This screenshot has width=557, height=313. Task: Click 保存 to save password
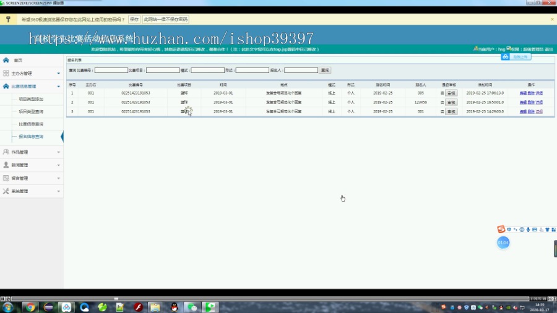click(x=134, y=19)
